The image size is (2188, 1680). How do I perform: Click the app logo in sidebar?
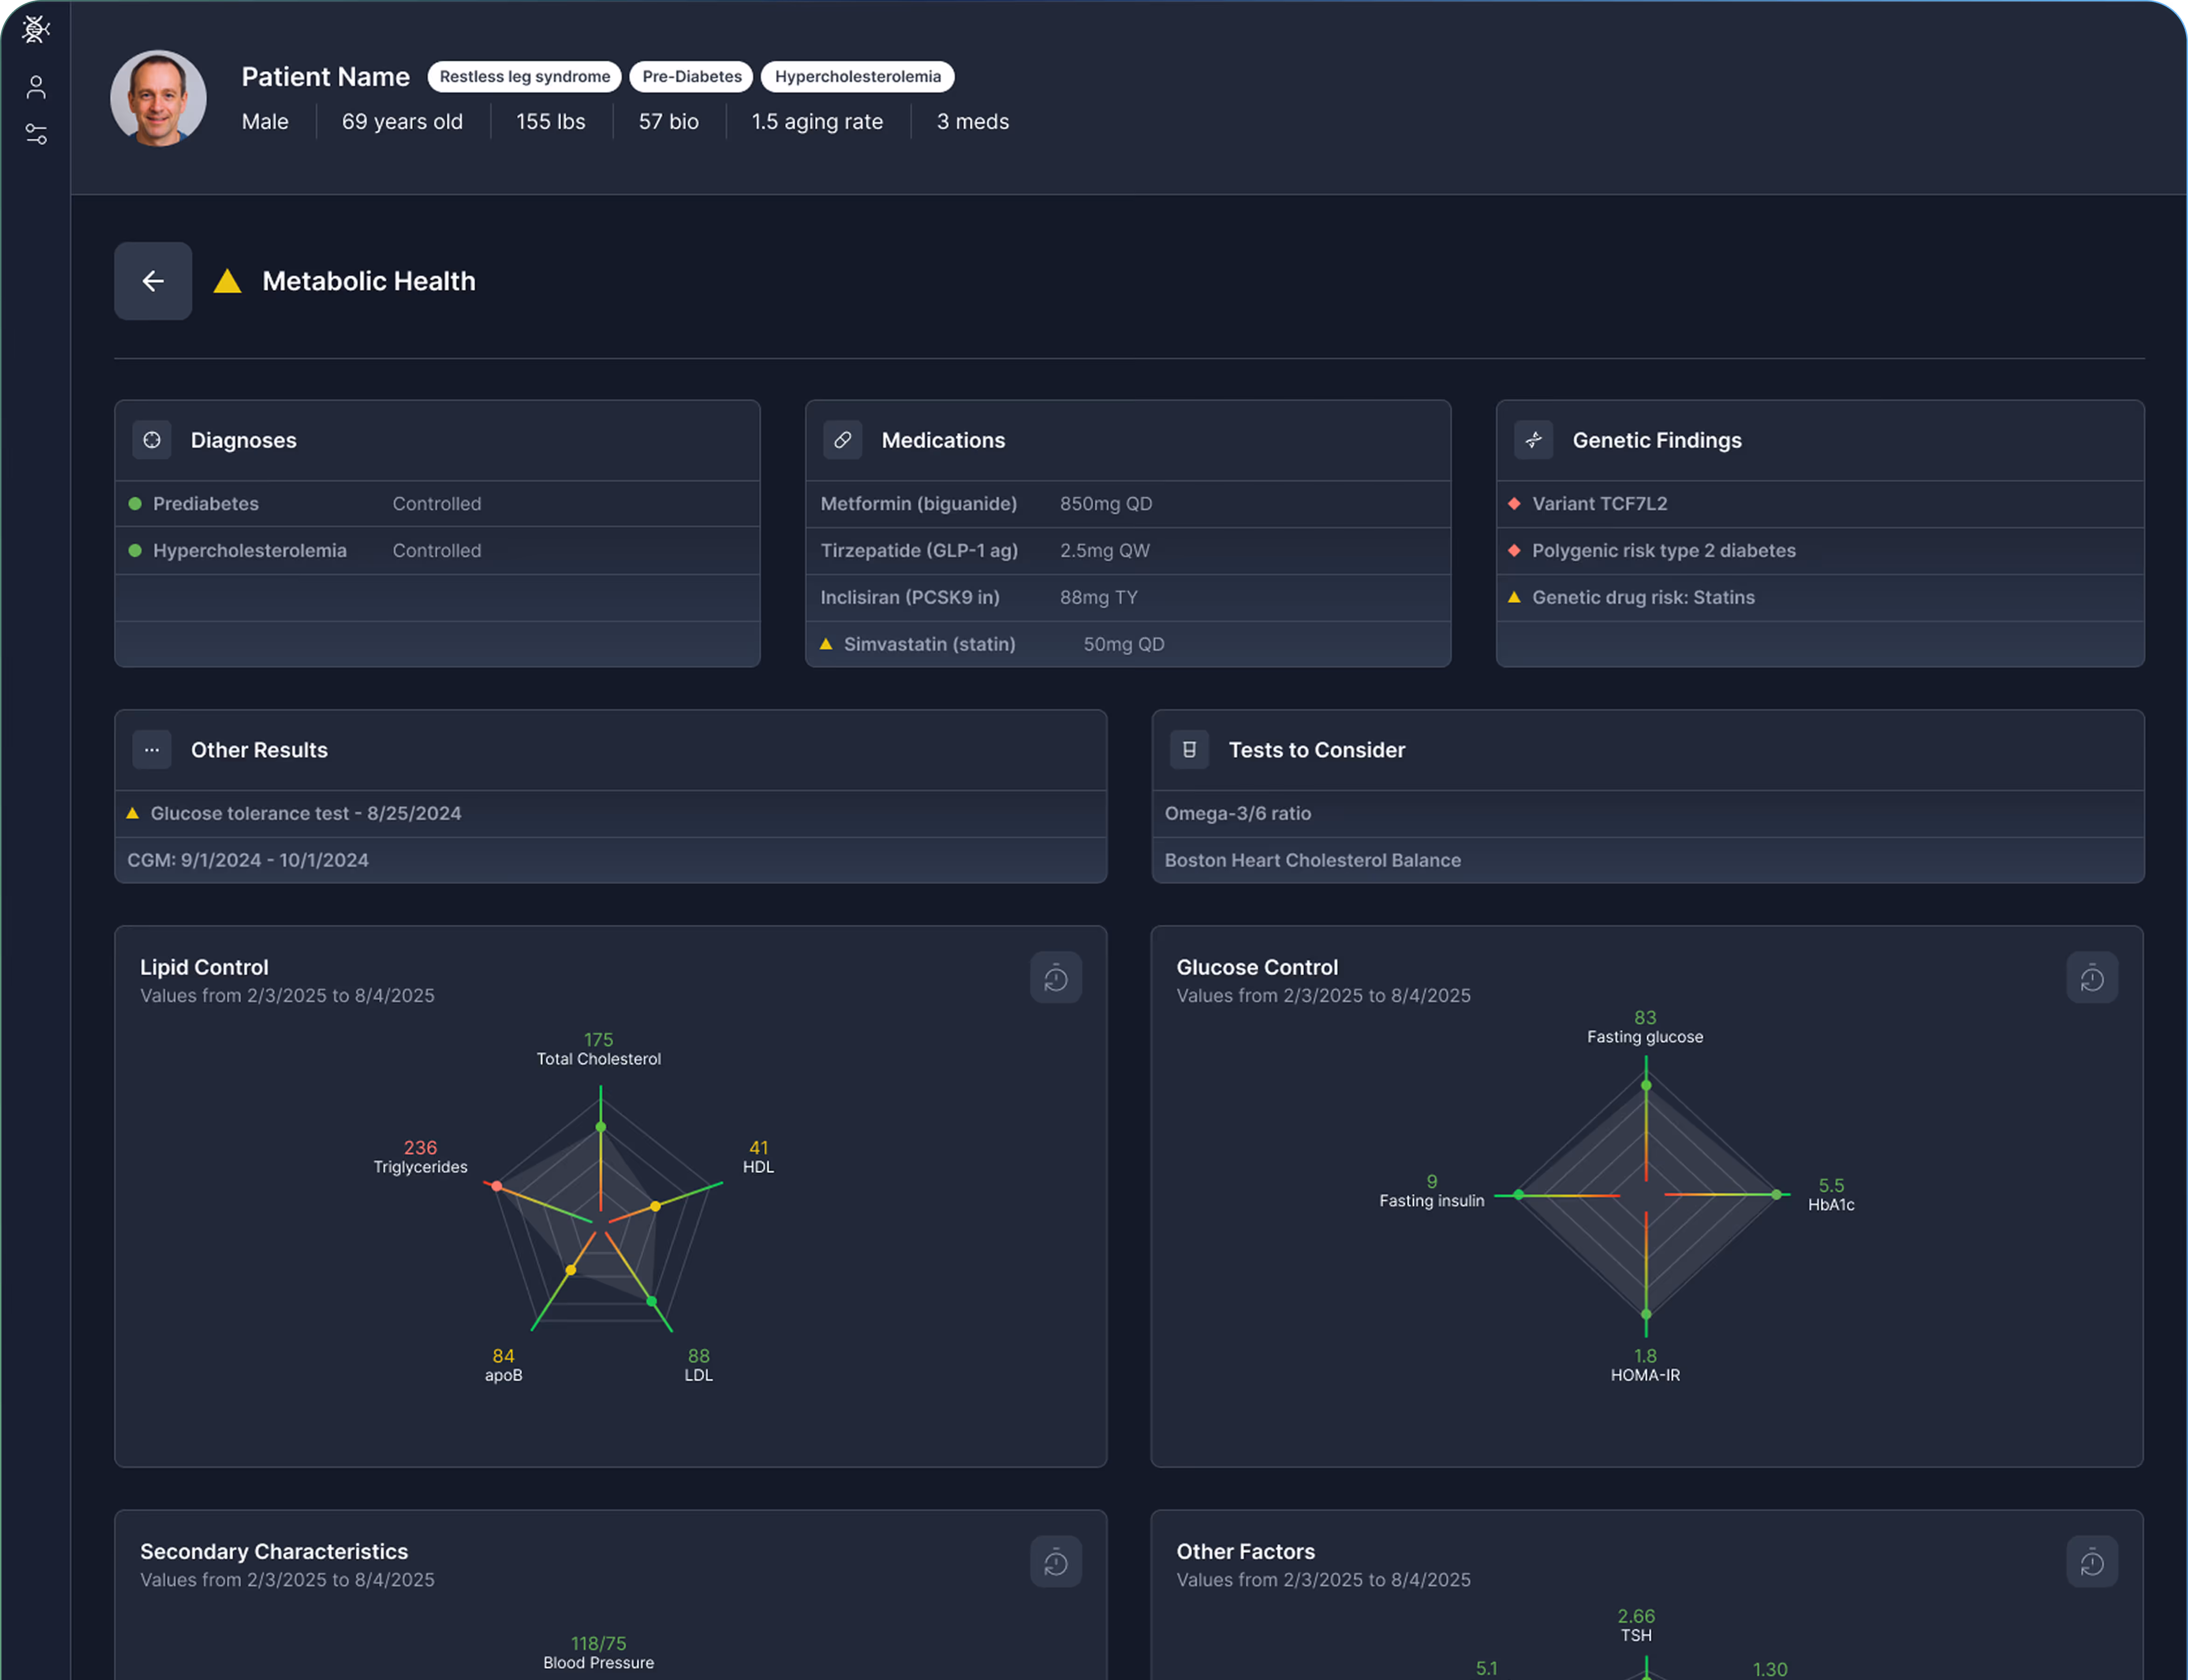tap(36, 29)
